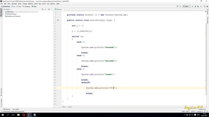Switch to IntelliJ IDEA taskbar icon
This screenshot has height=117, width=209.
pos(29,115)
